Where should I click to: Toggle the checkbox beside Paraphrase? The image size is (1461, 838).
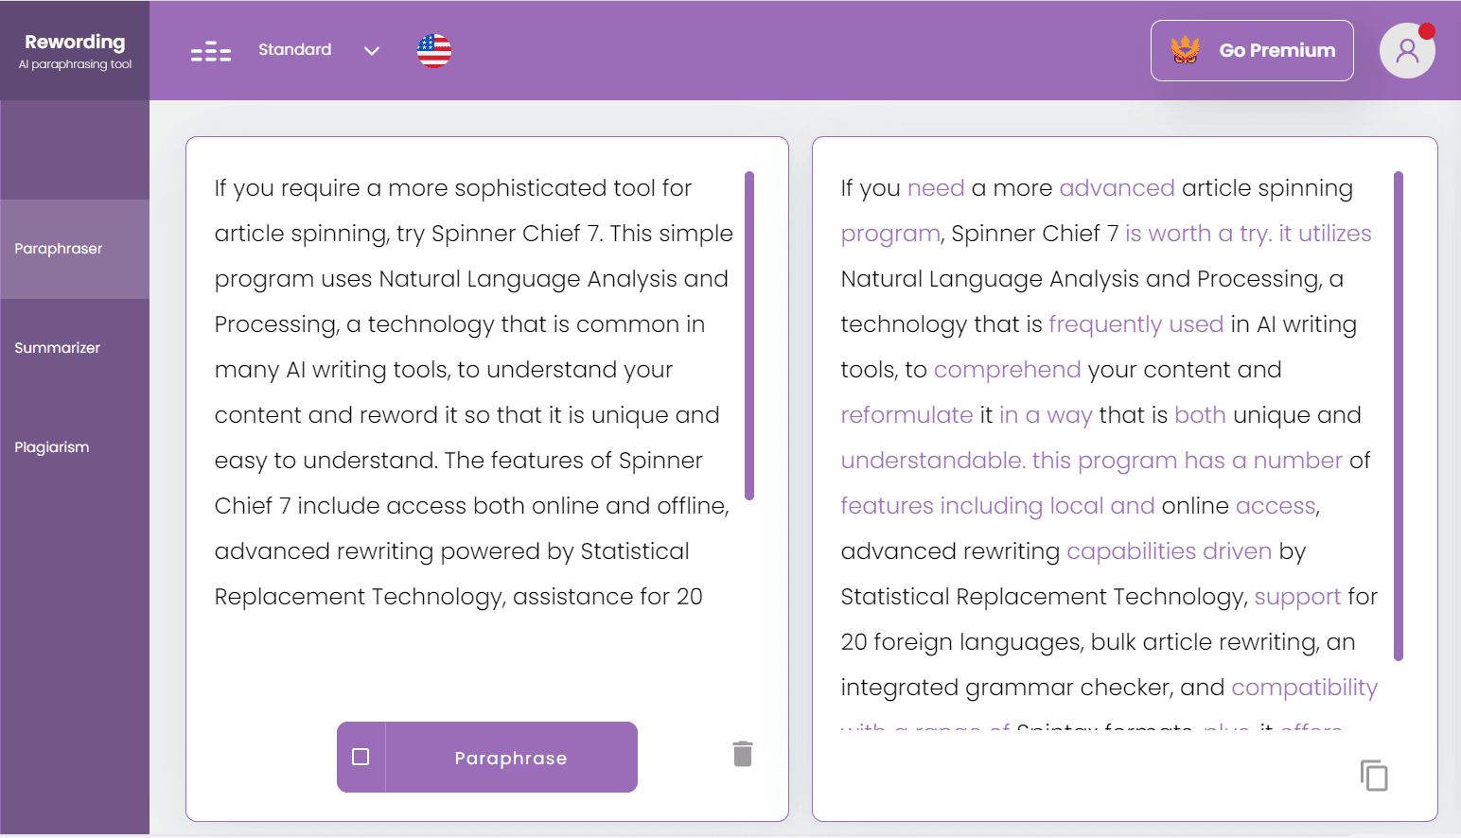[x=361, y=757]
